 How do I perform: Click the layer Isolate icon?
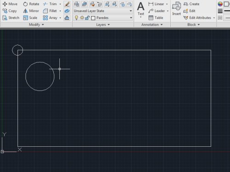107,4
